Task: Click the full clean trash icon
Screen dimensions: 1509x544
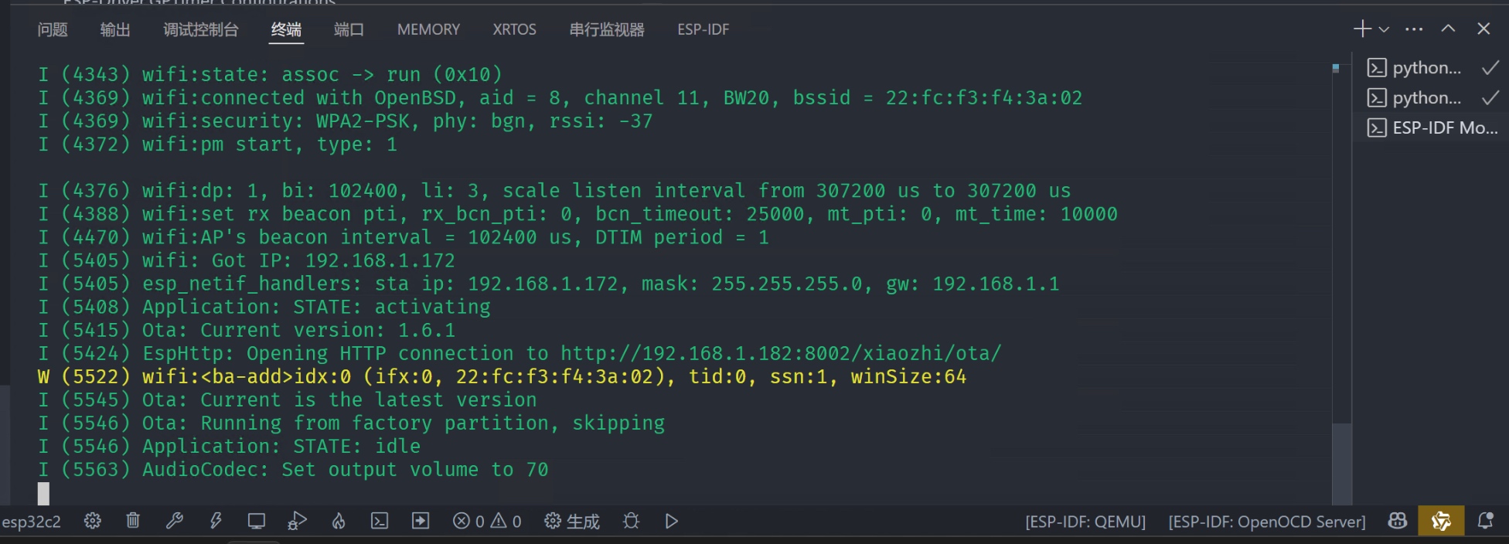Action: pos(133,521)
